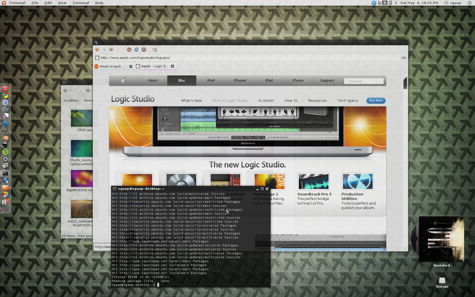The width and height of the screenshot is (475, 297).
Task: Click the Go button beside address bar
Action: tap(404, 58)
